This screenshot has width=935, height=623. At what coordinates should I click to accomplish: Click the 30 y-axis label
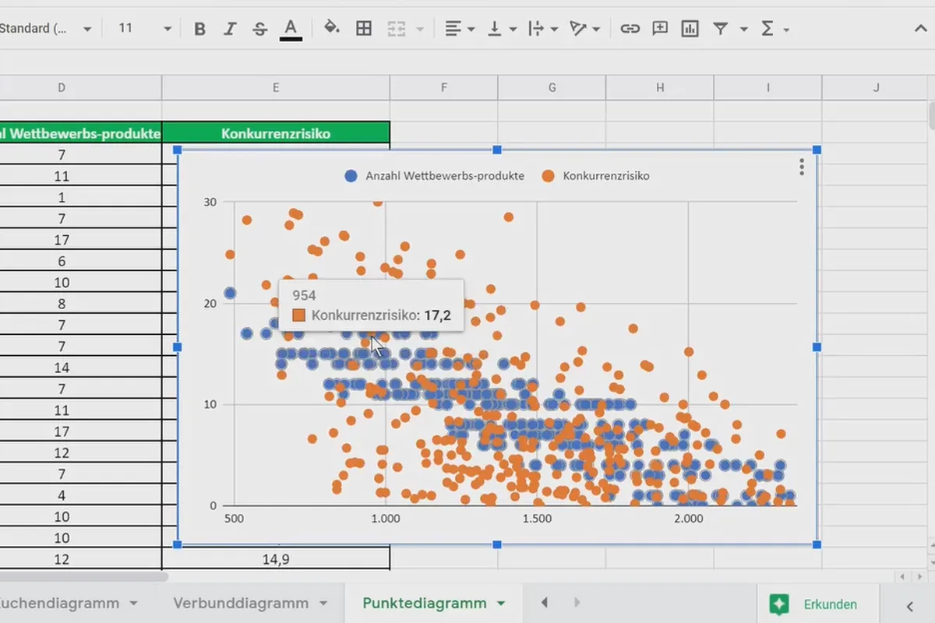click(x=210, y=202)
